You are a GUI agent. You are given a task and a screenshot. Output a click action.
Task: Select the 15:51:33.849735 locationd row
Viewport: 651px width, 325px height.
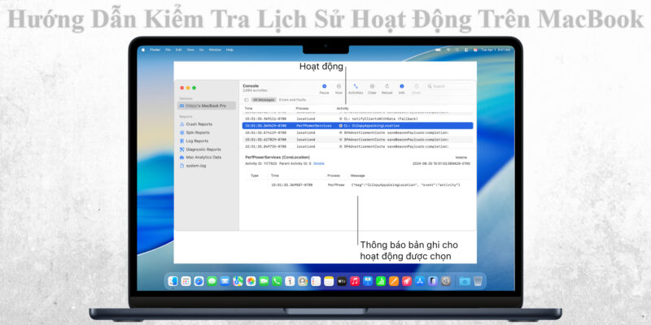pos(357,146)
